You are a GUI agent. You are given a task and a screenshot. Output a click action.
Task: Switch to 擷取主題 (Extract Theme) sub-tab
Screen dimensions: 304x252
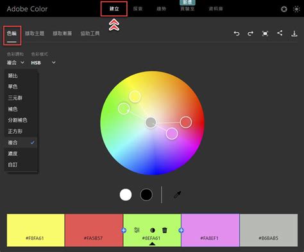(x=35, y=33)
